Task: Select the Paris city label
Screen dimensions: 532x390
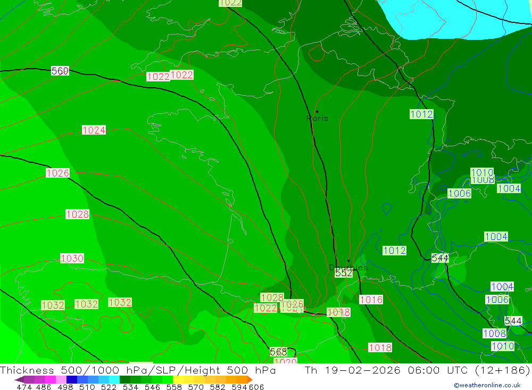Action: [317, 119]
